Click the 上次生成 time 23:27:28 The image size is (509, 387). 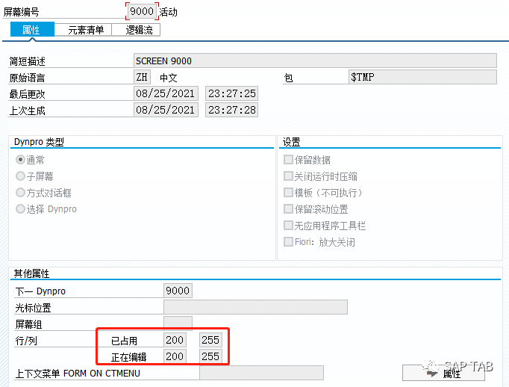(232, 110)
